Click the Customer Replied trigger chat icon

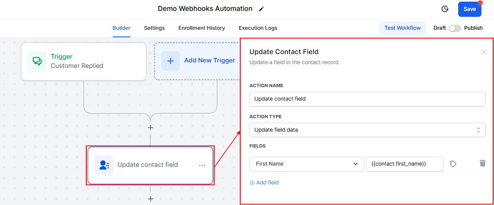[37, 61]
